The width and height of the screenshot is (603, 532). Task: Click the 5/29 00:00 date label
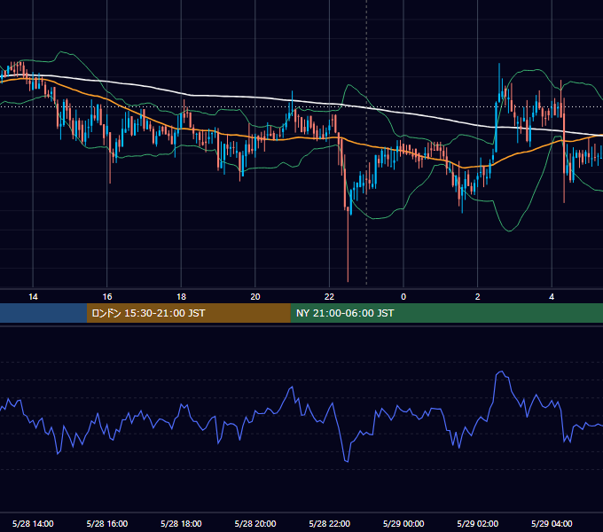[403, 523]
